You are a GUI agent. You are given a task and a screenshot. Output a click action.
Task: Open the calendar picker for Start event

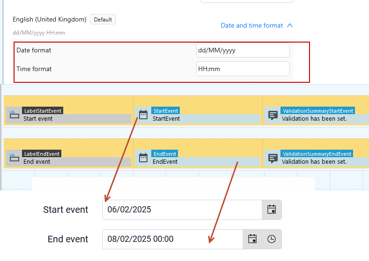(272, 210)
